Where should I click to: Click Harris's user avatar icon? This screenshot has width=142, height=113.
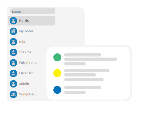click(13, 21)
